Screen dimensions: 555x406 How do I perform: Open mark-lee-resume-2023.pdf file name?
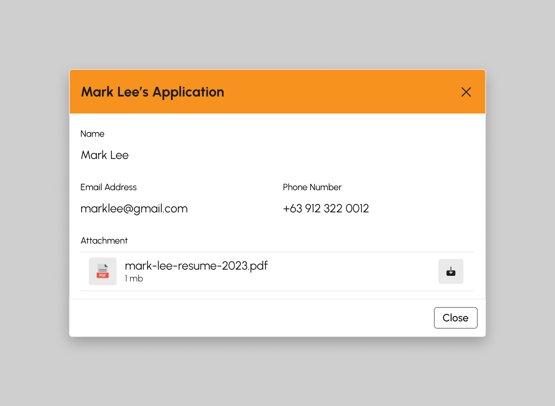(x=196, y=266)
